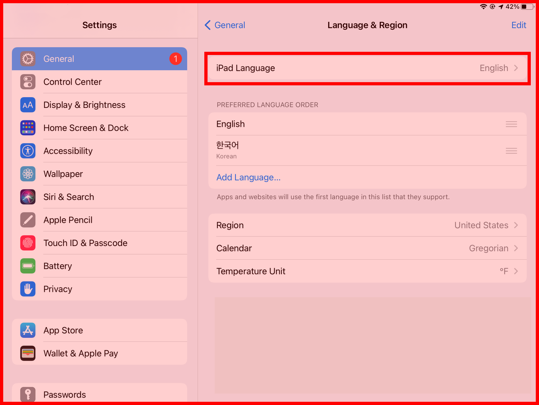Tap the App Store icon

tap(28, 330)
